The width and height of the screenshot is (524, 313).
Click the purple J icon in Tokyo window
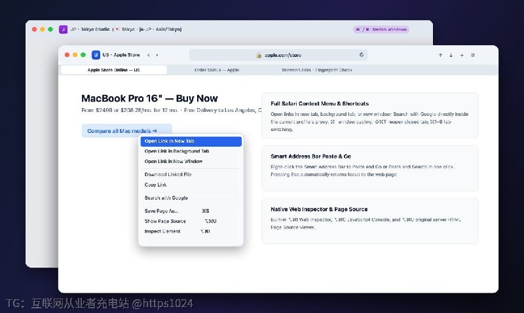point(63,29)
